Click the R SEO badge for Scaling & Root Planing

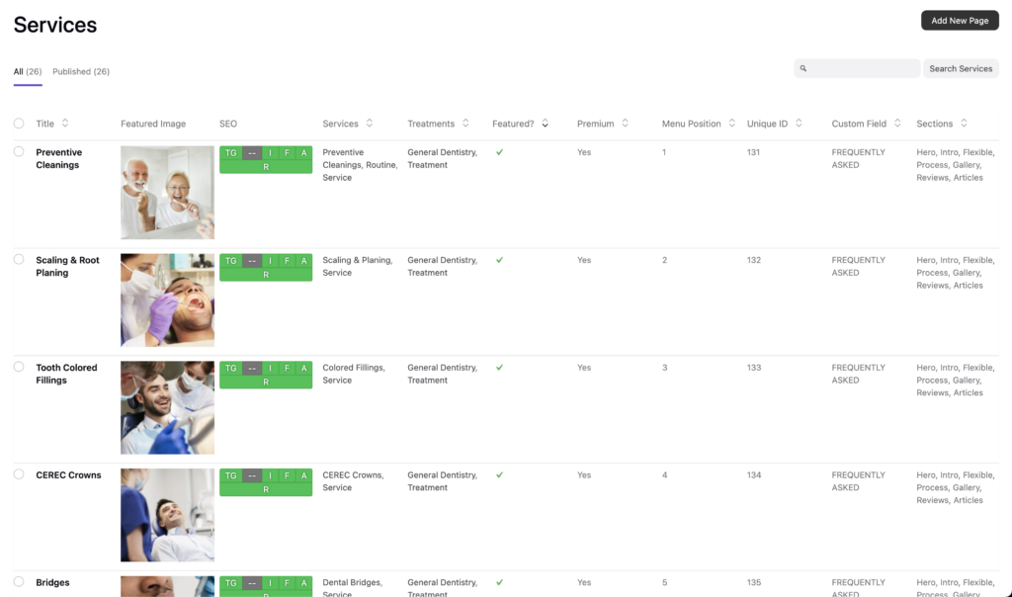click(266, 275)
